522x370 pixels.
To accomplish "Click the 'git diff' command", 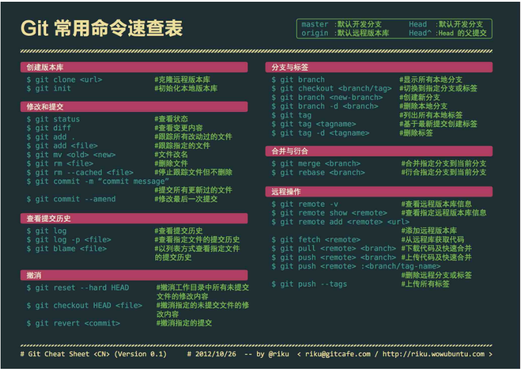I will point(49,128).
